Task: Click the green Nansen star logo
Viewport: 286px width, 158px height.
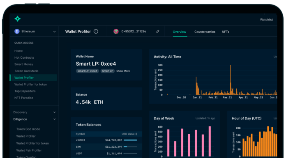Action: 18,19
